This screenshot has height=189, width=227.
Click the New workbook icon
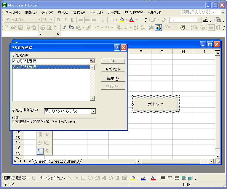pos(7,27)
